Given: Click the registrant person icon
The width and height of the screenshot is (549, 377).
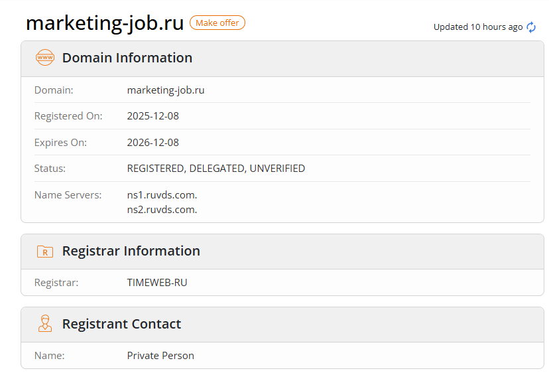Looking at the screenshot, I should [45, 323].
